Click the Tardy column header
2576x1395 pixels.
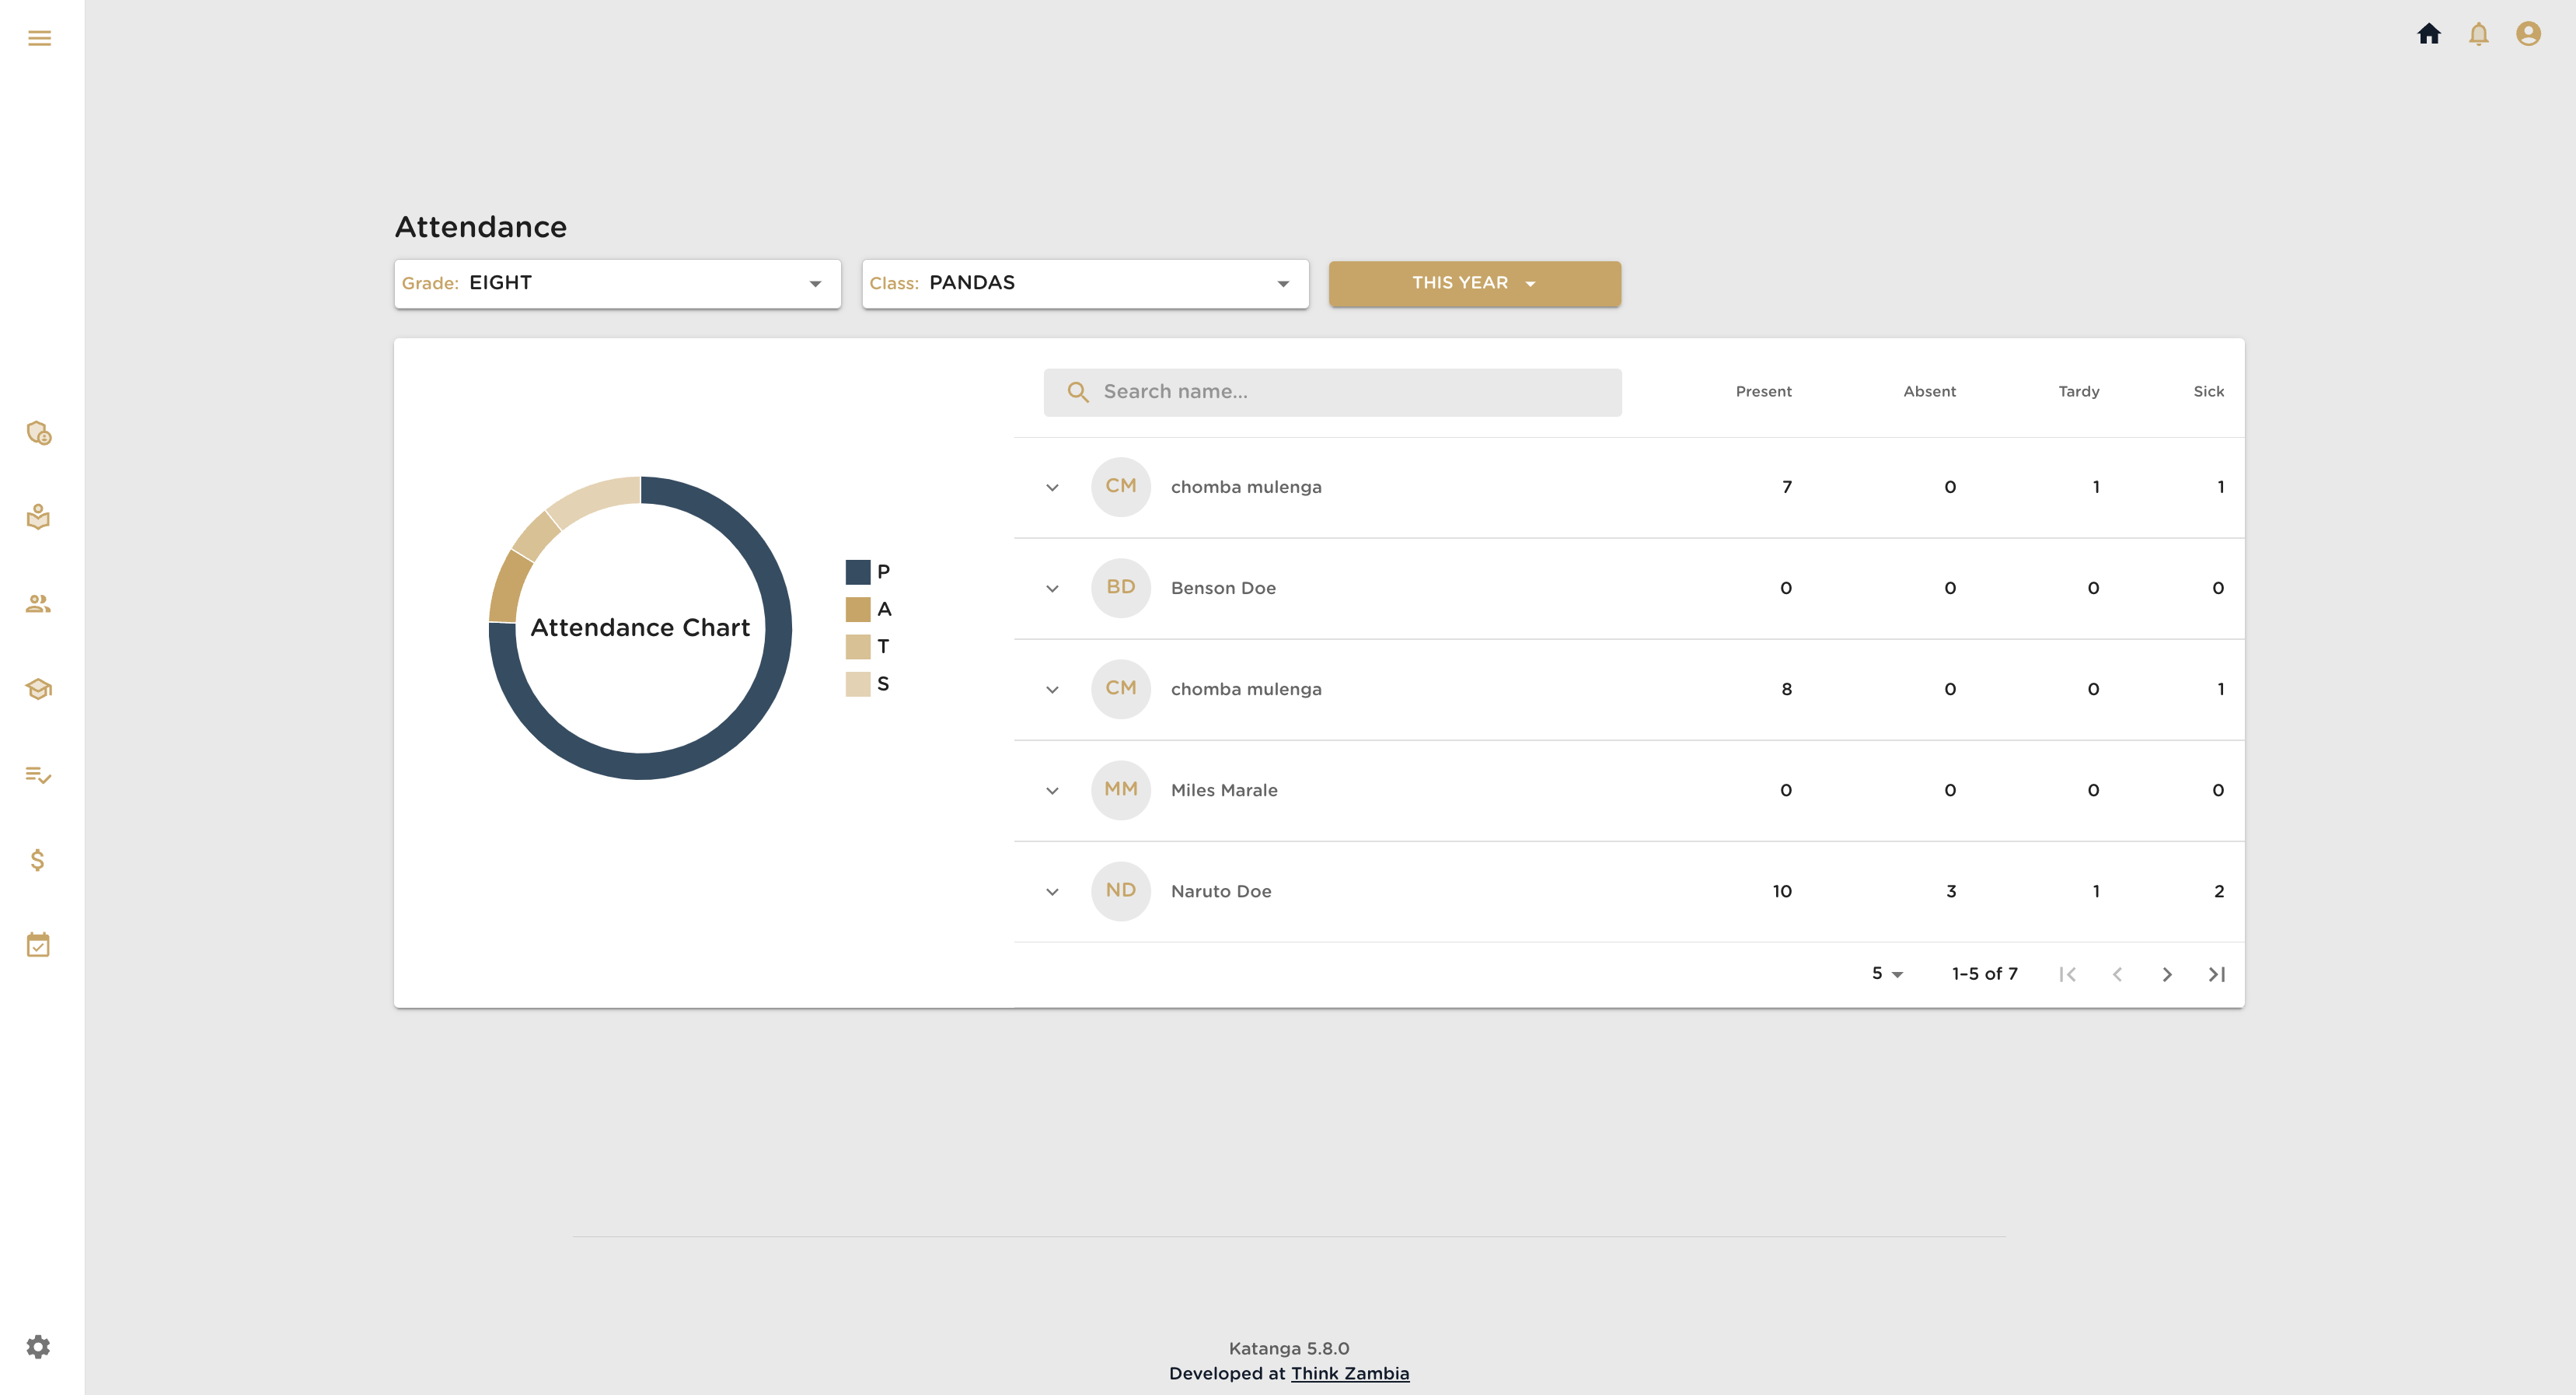(2078, 391)
